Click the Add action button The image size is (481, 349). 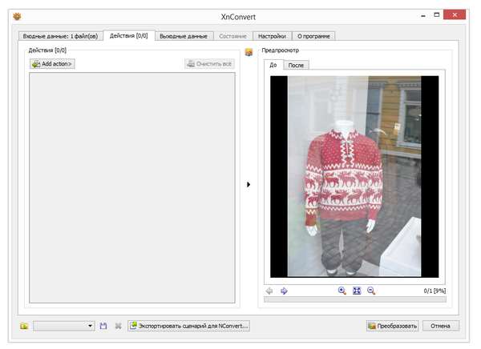[x=52, y=64]
